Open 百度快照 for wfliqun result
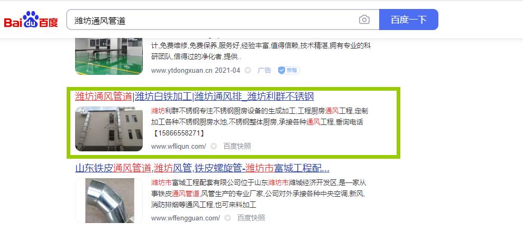This screenshot has height=232, width=523. pyautogui.click(x=237, y=146)
